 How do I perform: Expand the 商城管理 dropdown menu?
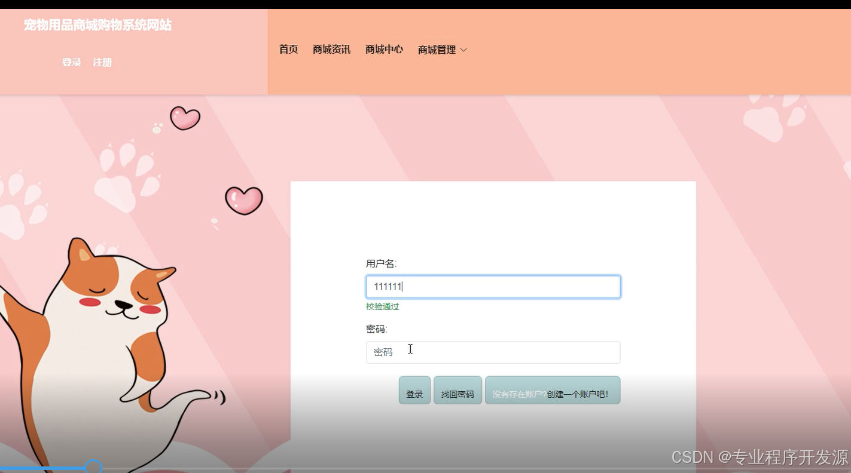click(437, 50)
